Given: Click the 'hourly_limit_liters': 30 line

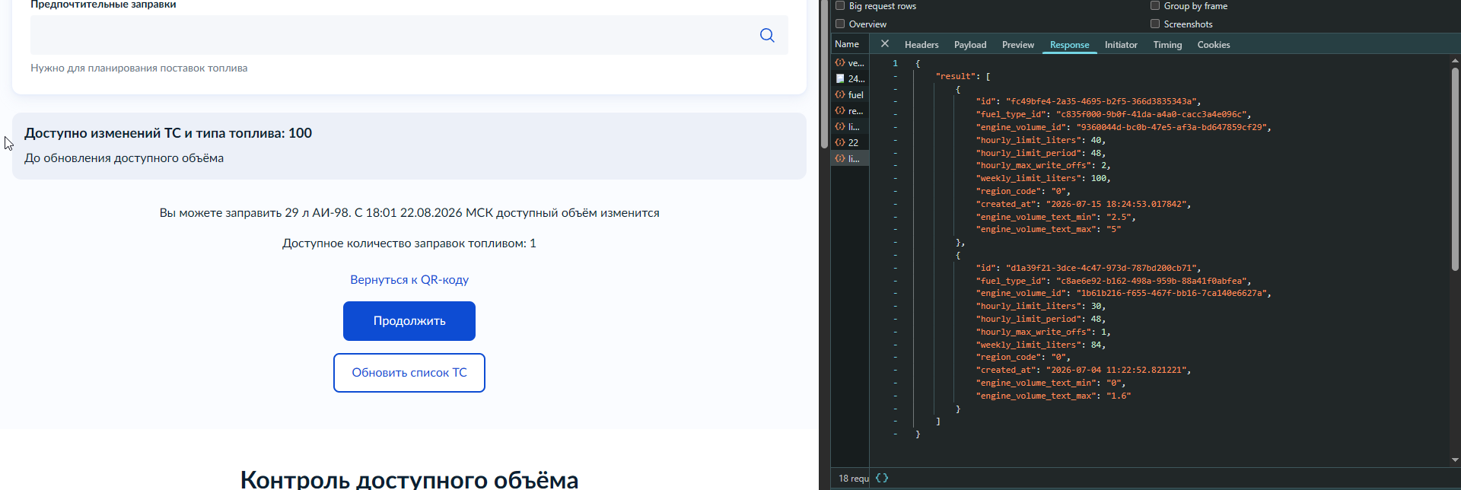Looking at the screenshot, I should click(1041, 306).
